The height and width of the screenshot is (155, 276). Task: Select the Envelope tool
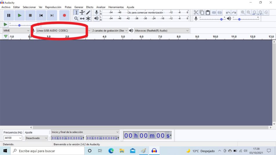82,12
